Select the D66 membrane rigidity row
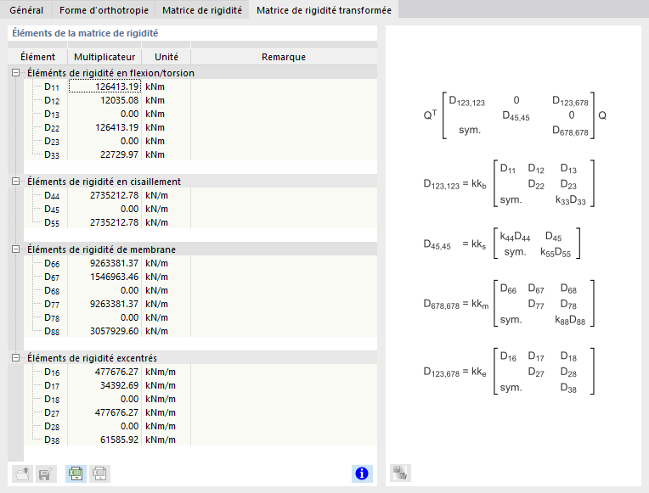The image size is (649, 493). click(x=53, y=263)
